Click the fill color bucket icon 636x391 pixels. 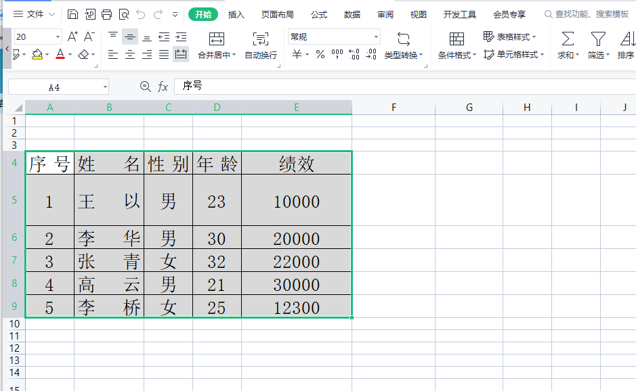37,54
